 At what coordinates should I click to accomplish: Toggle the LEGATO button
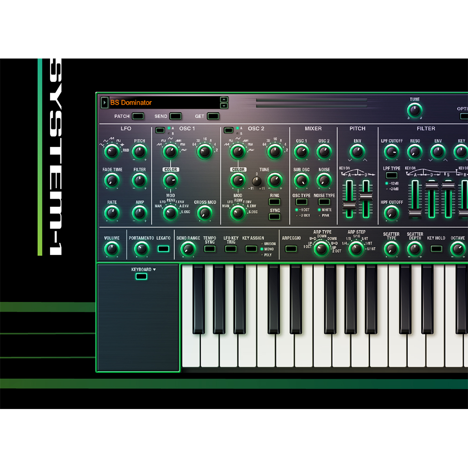click(x=163, y=249)
